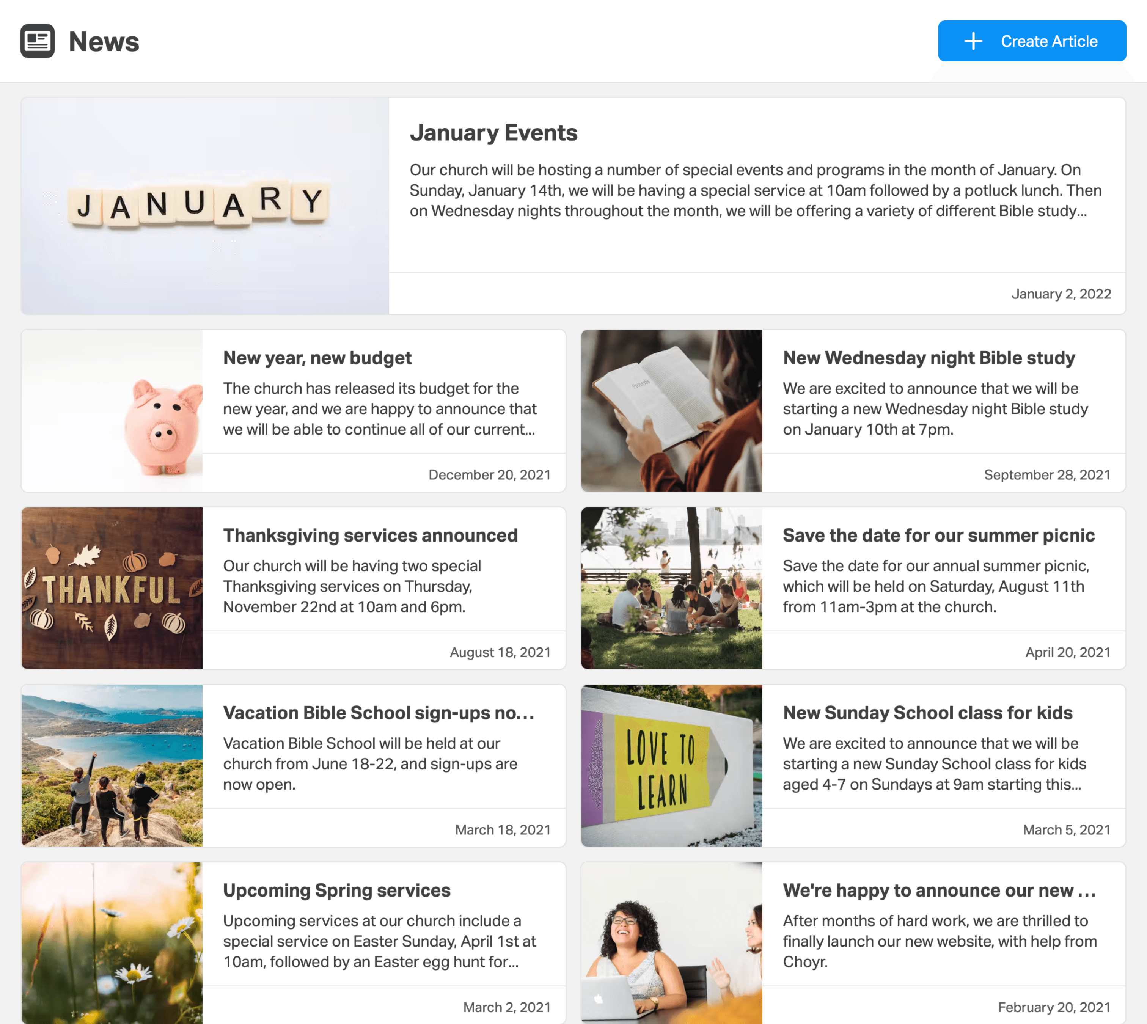The height and width of the screenshot is (1024, 1147).
Task: Open the Love to Learn pencil thumbnail
Action: tap(671, 766)
